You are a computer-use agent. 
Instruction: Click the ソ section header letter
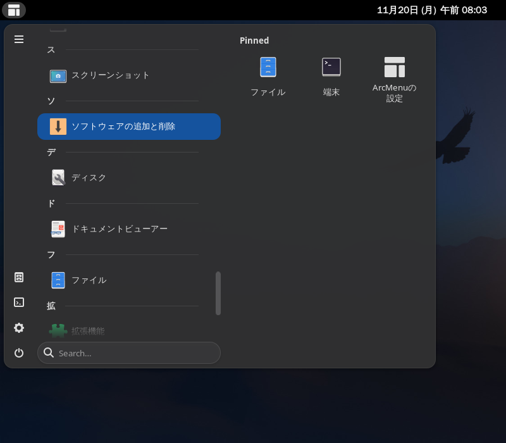[x=51, y=101]
